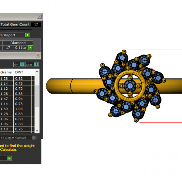
Task: Click the Report button
Action: coord(12,35)
